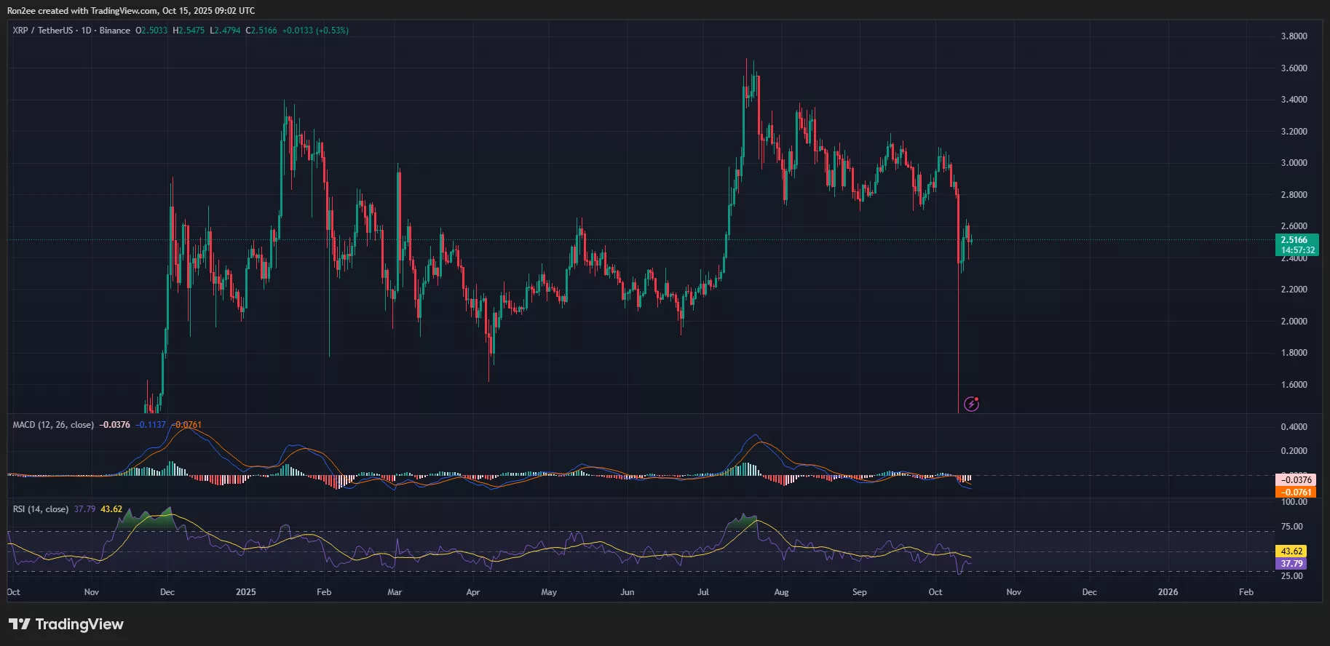Click the pink -0.0376 MACD axis label
The width and height of the screenshot is (1330, 646).
pos(1296,480)
